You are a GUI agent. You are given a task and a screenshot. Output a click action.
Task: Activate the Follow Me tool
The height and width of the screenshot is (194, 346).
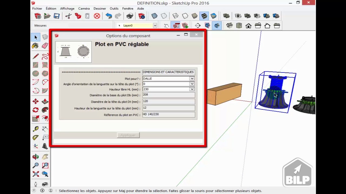coord(45,110)
